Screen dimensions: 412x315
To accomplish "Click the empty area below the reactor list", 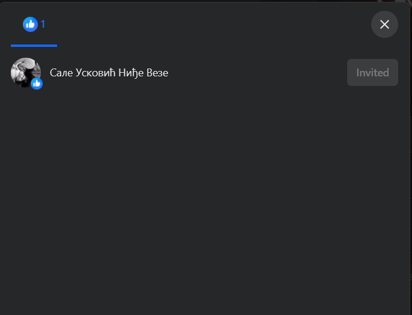I will coord(205,200).
